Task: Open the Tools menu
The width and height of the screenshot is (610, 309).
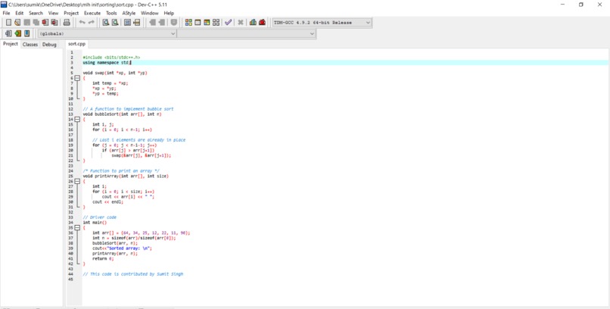Action: pyautogui.click(x=111, y=13)
